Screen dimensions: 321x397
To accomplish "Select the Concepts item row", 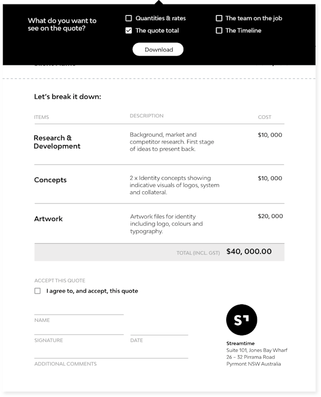I will pos(159,184).
